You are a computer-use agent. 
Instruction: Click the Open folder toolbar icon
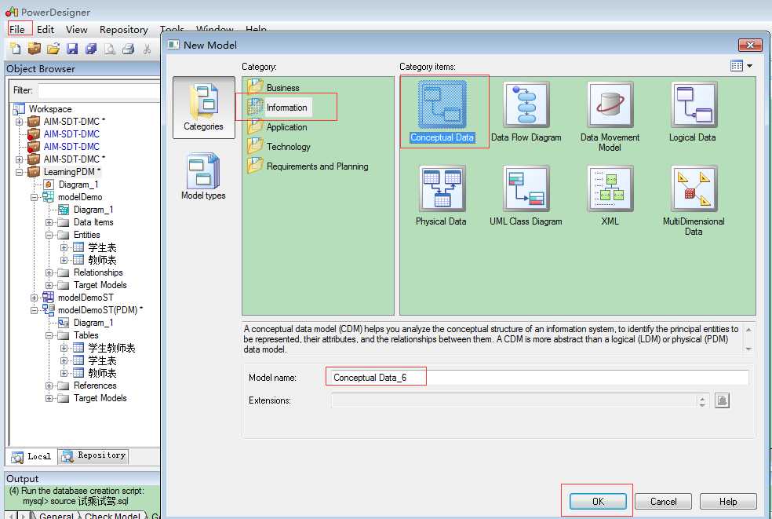coord(53,49)
